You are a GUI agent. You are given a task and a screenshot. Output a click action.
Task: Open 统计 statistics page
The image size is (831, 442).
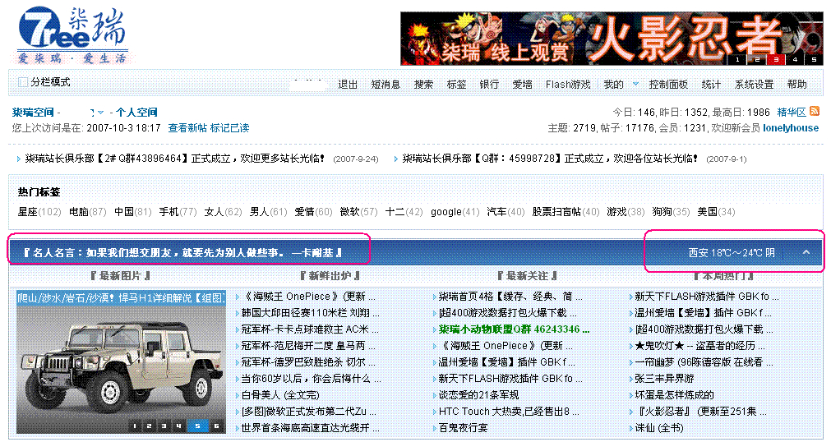point(711,85)
